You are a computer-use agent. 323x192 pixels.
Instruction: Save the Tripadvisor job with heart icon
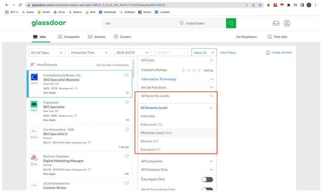[127, 102]
